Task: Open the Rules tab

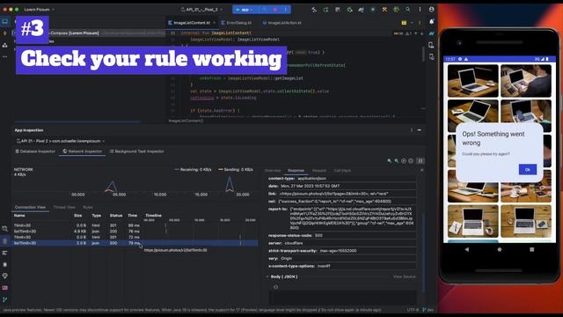Action: click(88, 208)
